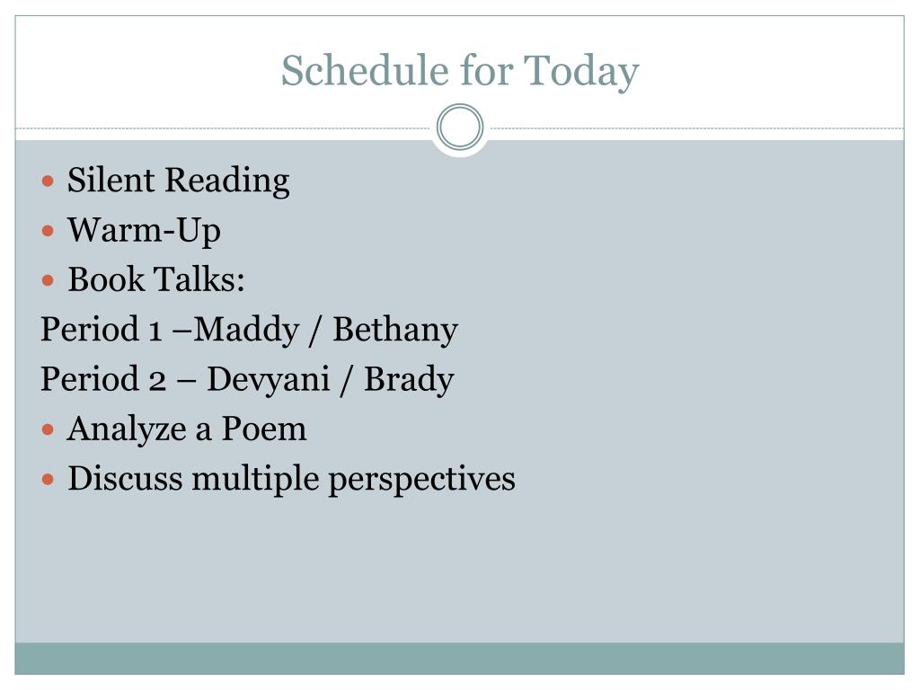920x690 pixels.
Task: Click the teal footer bar
Action: coord(459,659)
